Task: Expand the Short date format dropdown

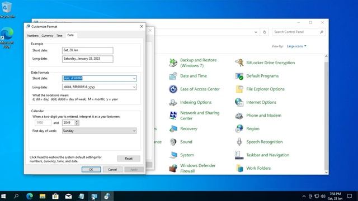Action: 134,78
